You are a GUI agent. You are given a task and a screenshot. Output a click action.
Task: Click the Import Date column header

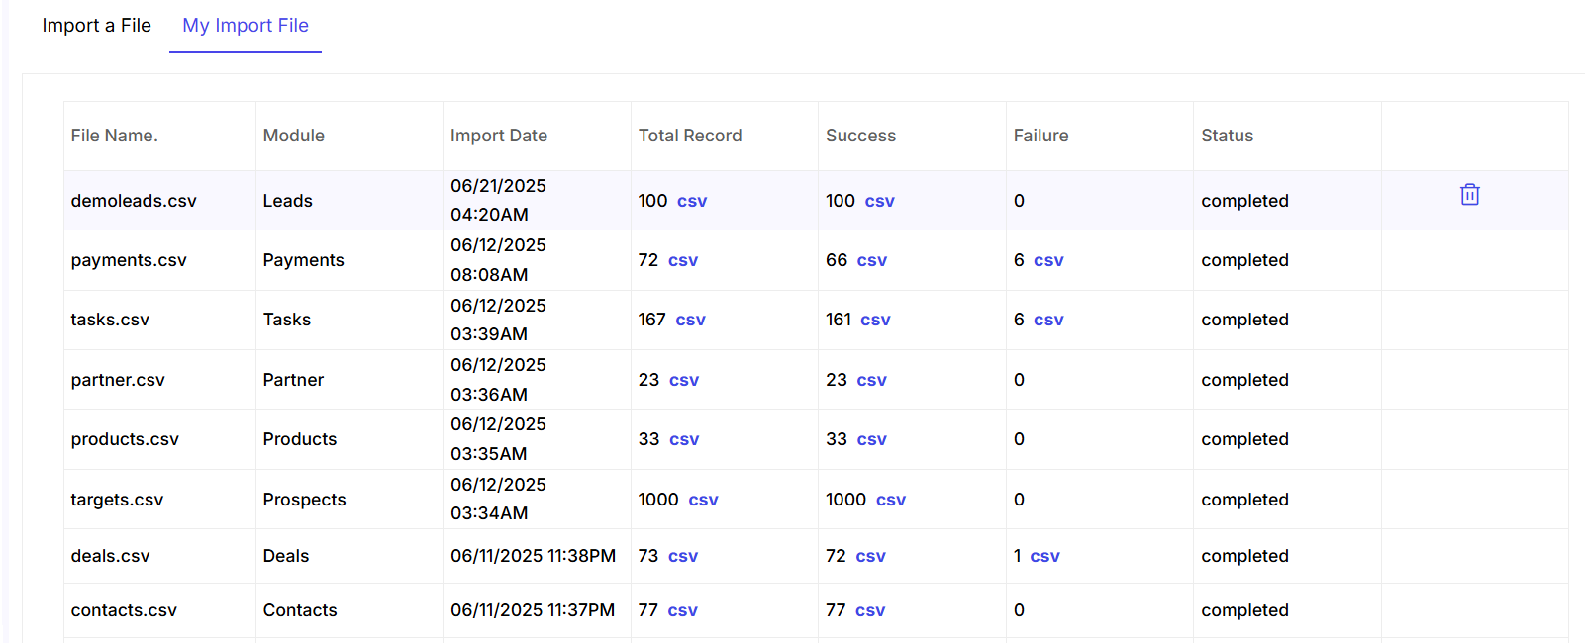click(x=499, y=136)
